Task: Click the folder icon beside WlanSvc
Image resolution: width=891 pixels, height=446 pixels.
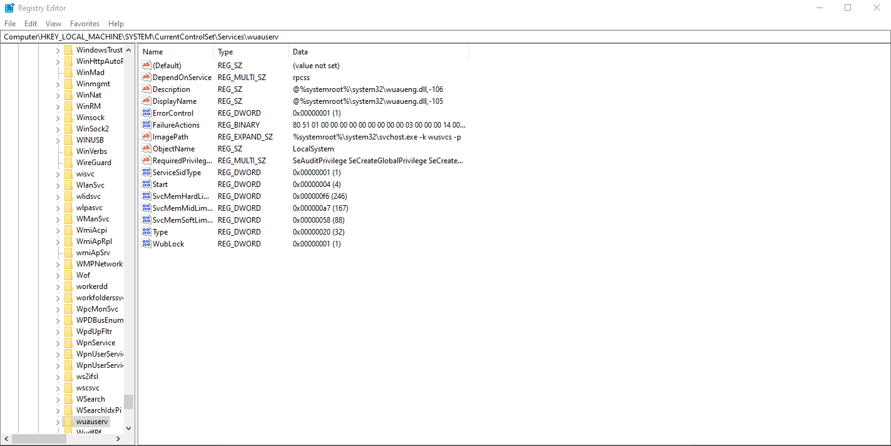Action: point(68,185)
